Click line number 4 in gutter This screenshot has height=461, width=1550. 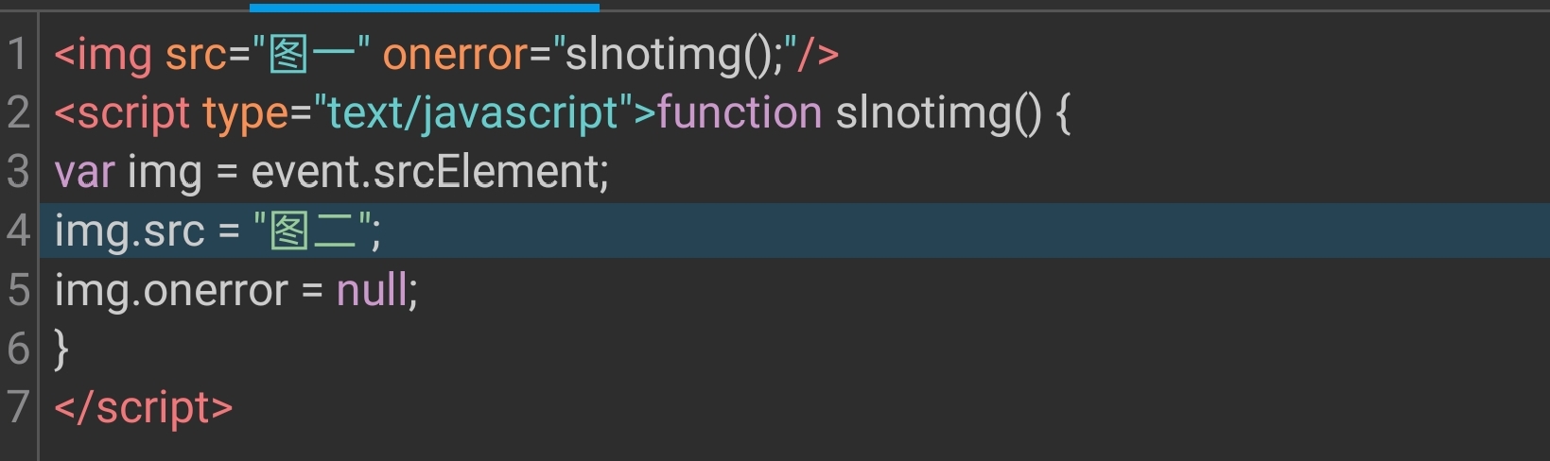[18, 230]
